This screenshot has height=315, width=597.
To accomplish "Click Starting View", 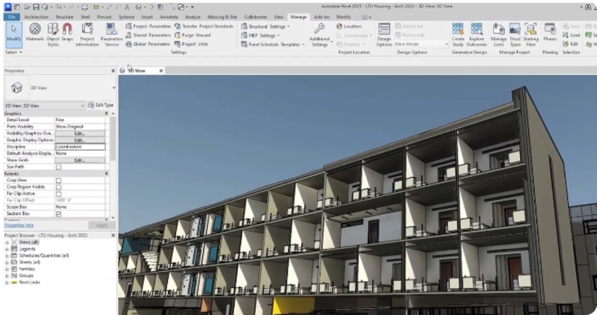I will pos(531,35).
